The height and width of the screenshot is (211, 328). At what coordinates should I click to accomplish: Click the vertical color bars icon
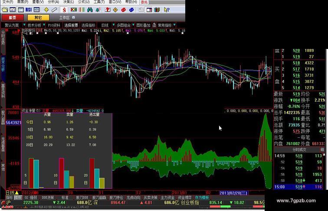pyautogui.click(x=82, y=10)
